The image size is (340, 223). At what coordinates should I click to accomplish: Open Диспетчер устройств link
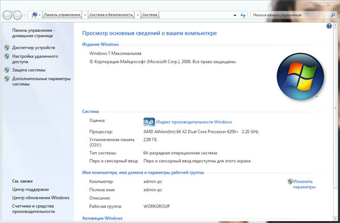pos(33,48)
